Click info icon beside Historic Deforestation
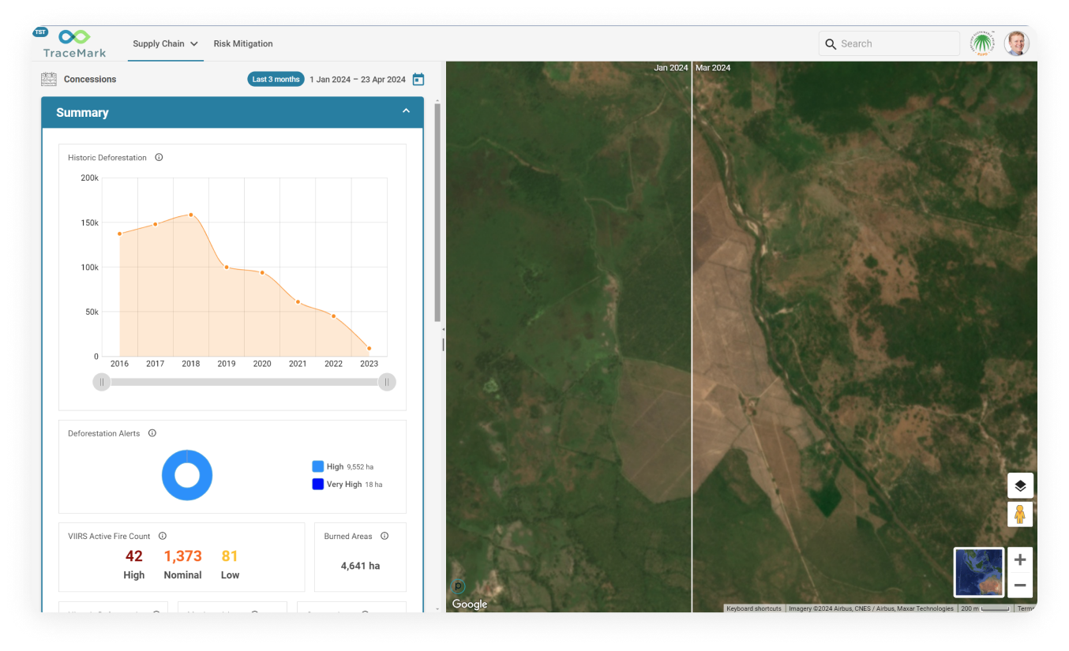 159,157
